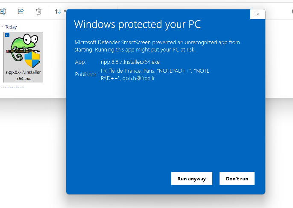Image resolution: width=293 pixels, height=208 pixels.
Task: Uncheck the npp.8.8.7 installer file checkbox
Action: click(7, 35)
